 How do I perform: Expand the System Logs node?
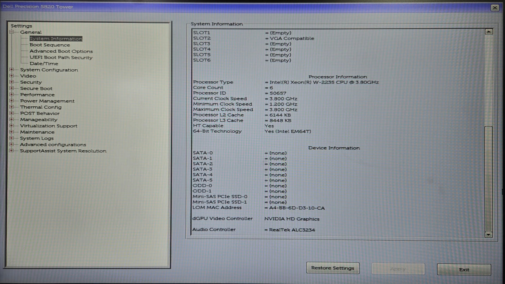point(12,138)
